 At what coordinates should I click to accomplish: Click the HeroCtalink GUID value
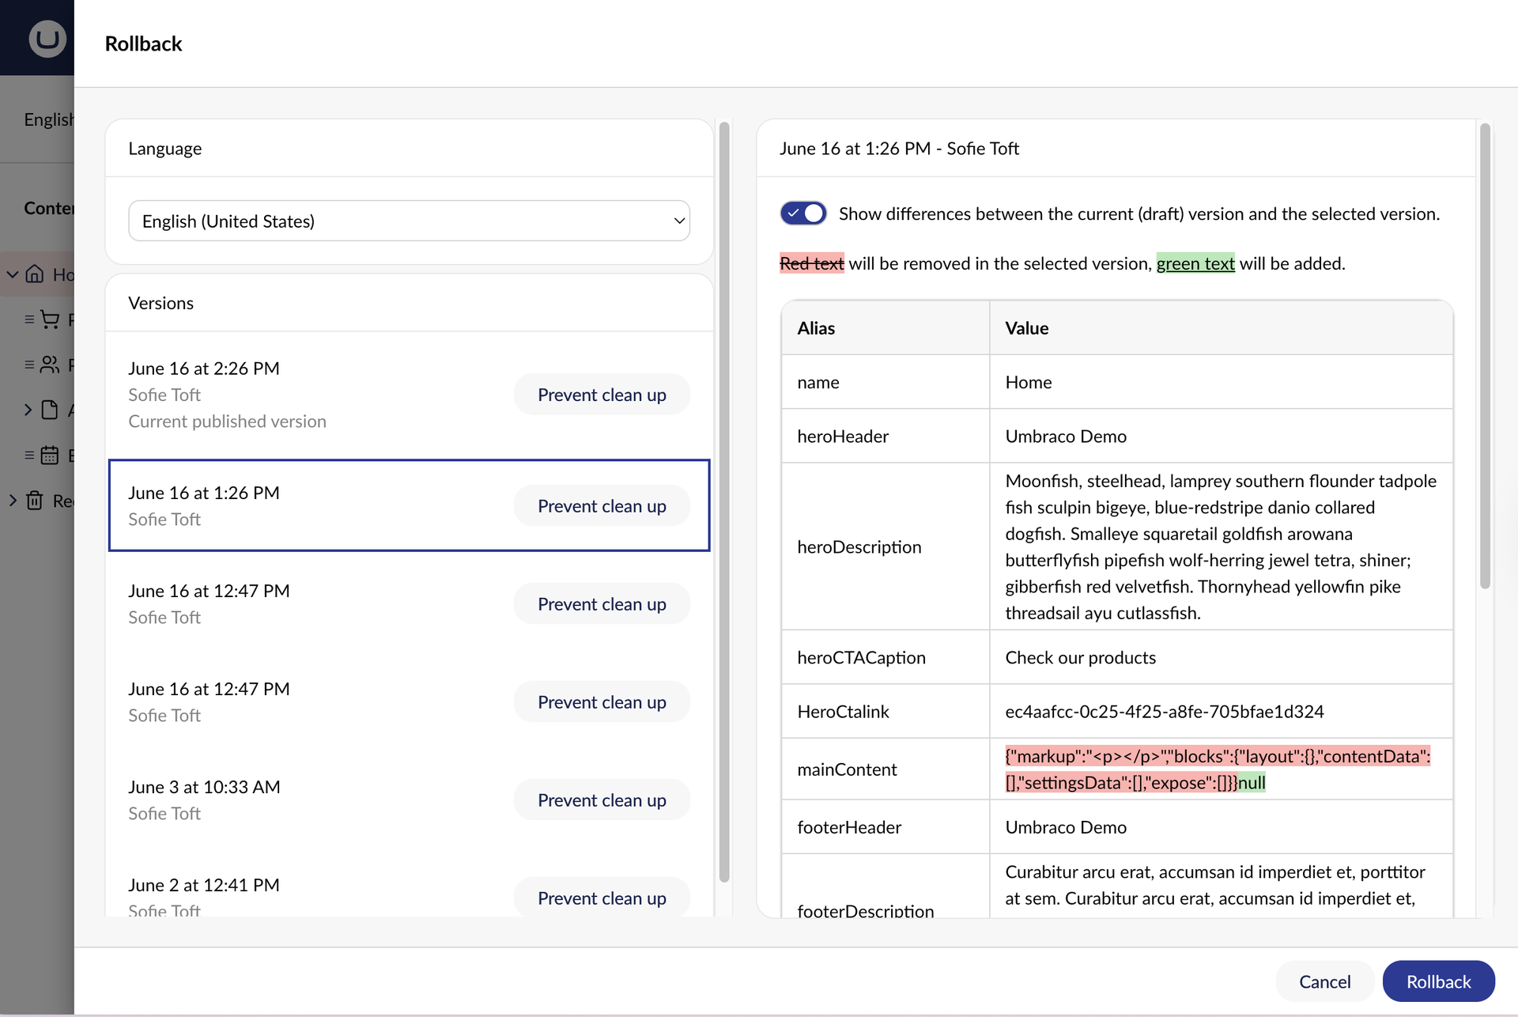pyautogui.click(x=1164, y=712)
